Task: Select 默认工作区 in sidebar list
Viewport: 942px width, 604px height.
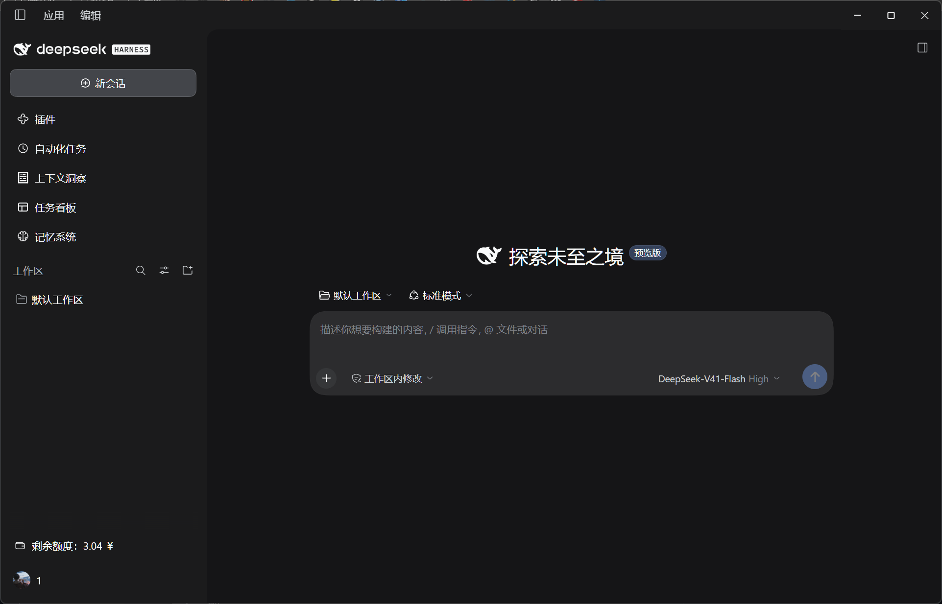Action: [x=103, y=300]
